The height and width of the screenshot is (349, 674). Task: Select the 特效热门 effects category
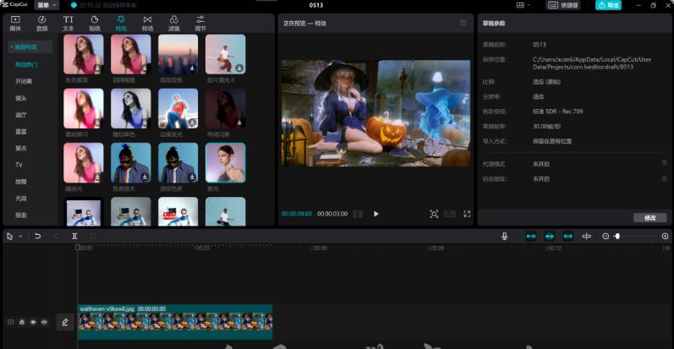point(26,65)
